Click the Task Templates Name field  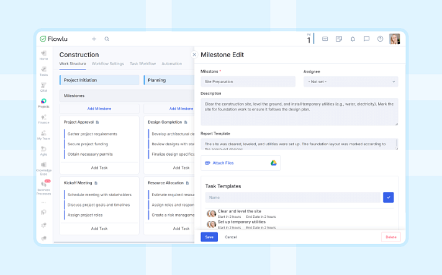[x=293, y=197]
